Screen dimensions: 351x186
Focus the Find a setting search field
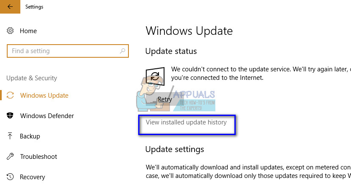click(x=68, y=51)
